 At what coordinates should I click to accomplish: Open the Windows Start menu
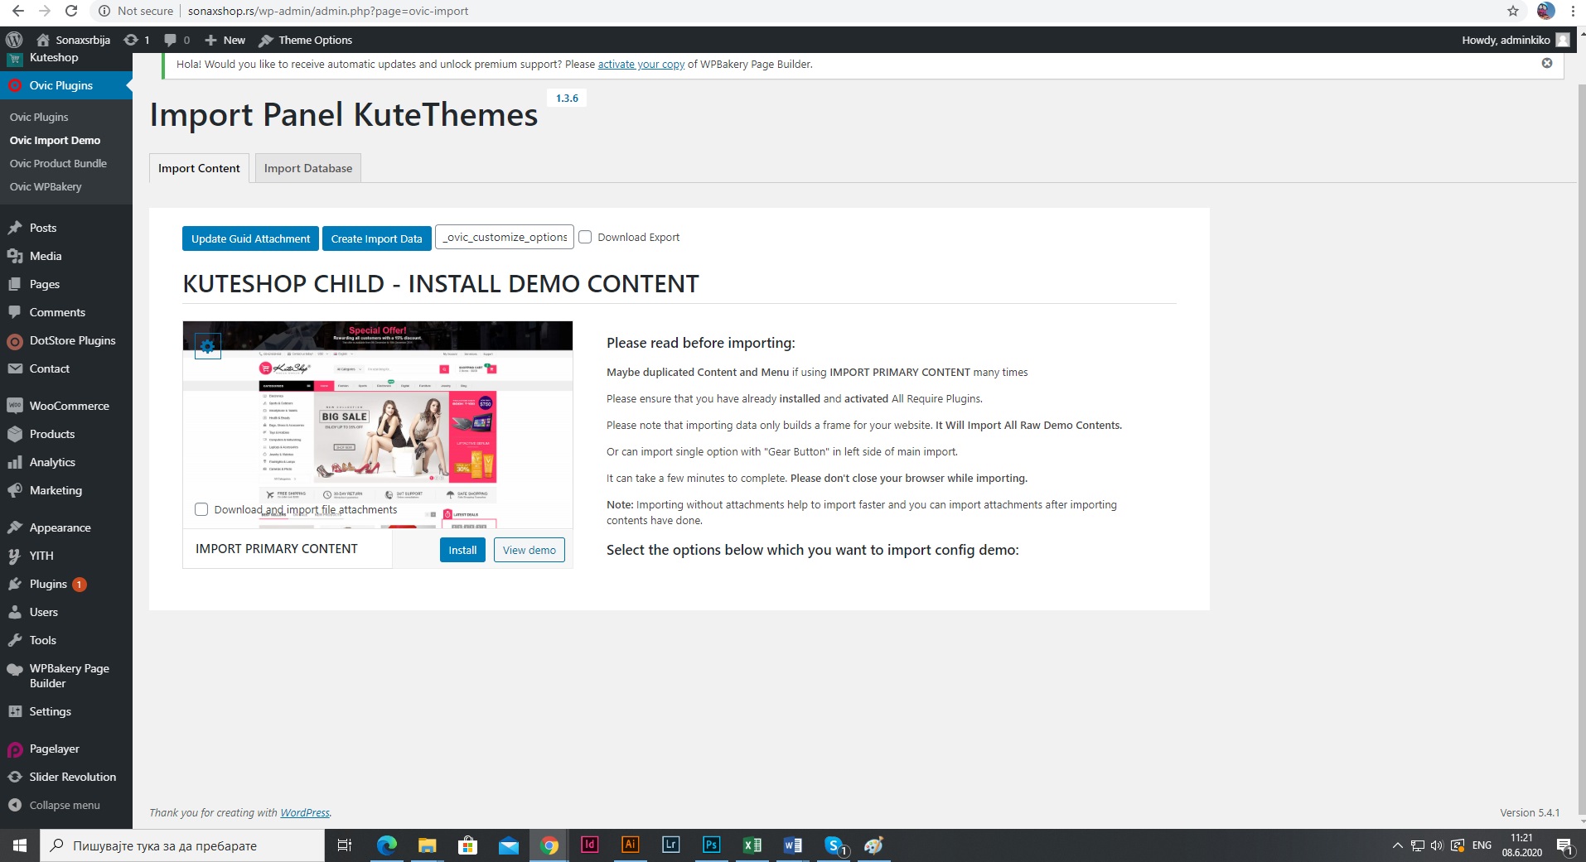click(x=20, y=845)
